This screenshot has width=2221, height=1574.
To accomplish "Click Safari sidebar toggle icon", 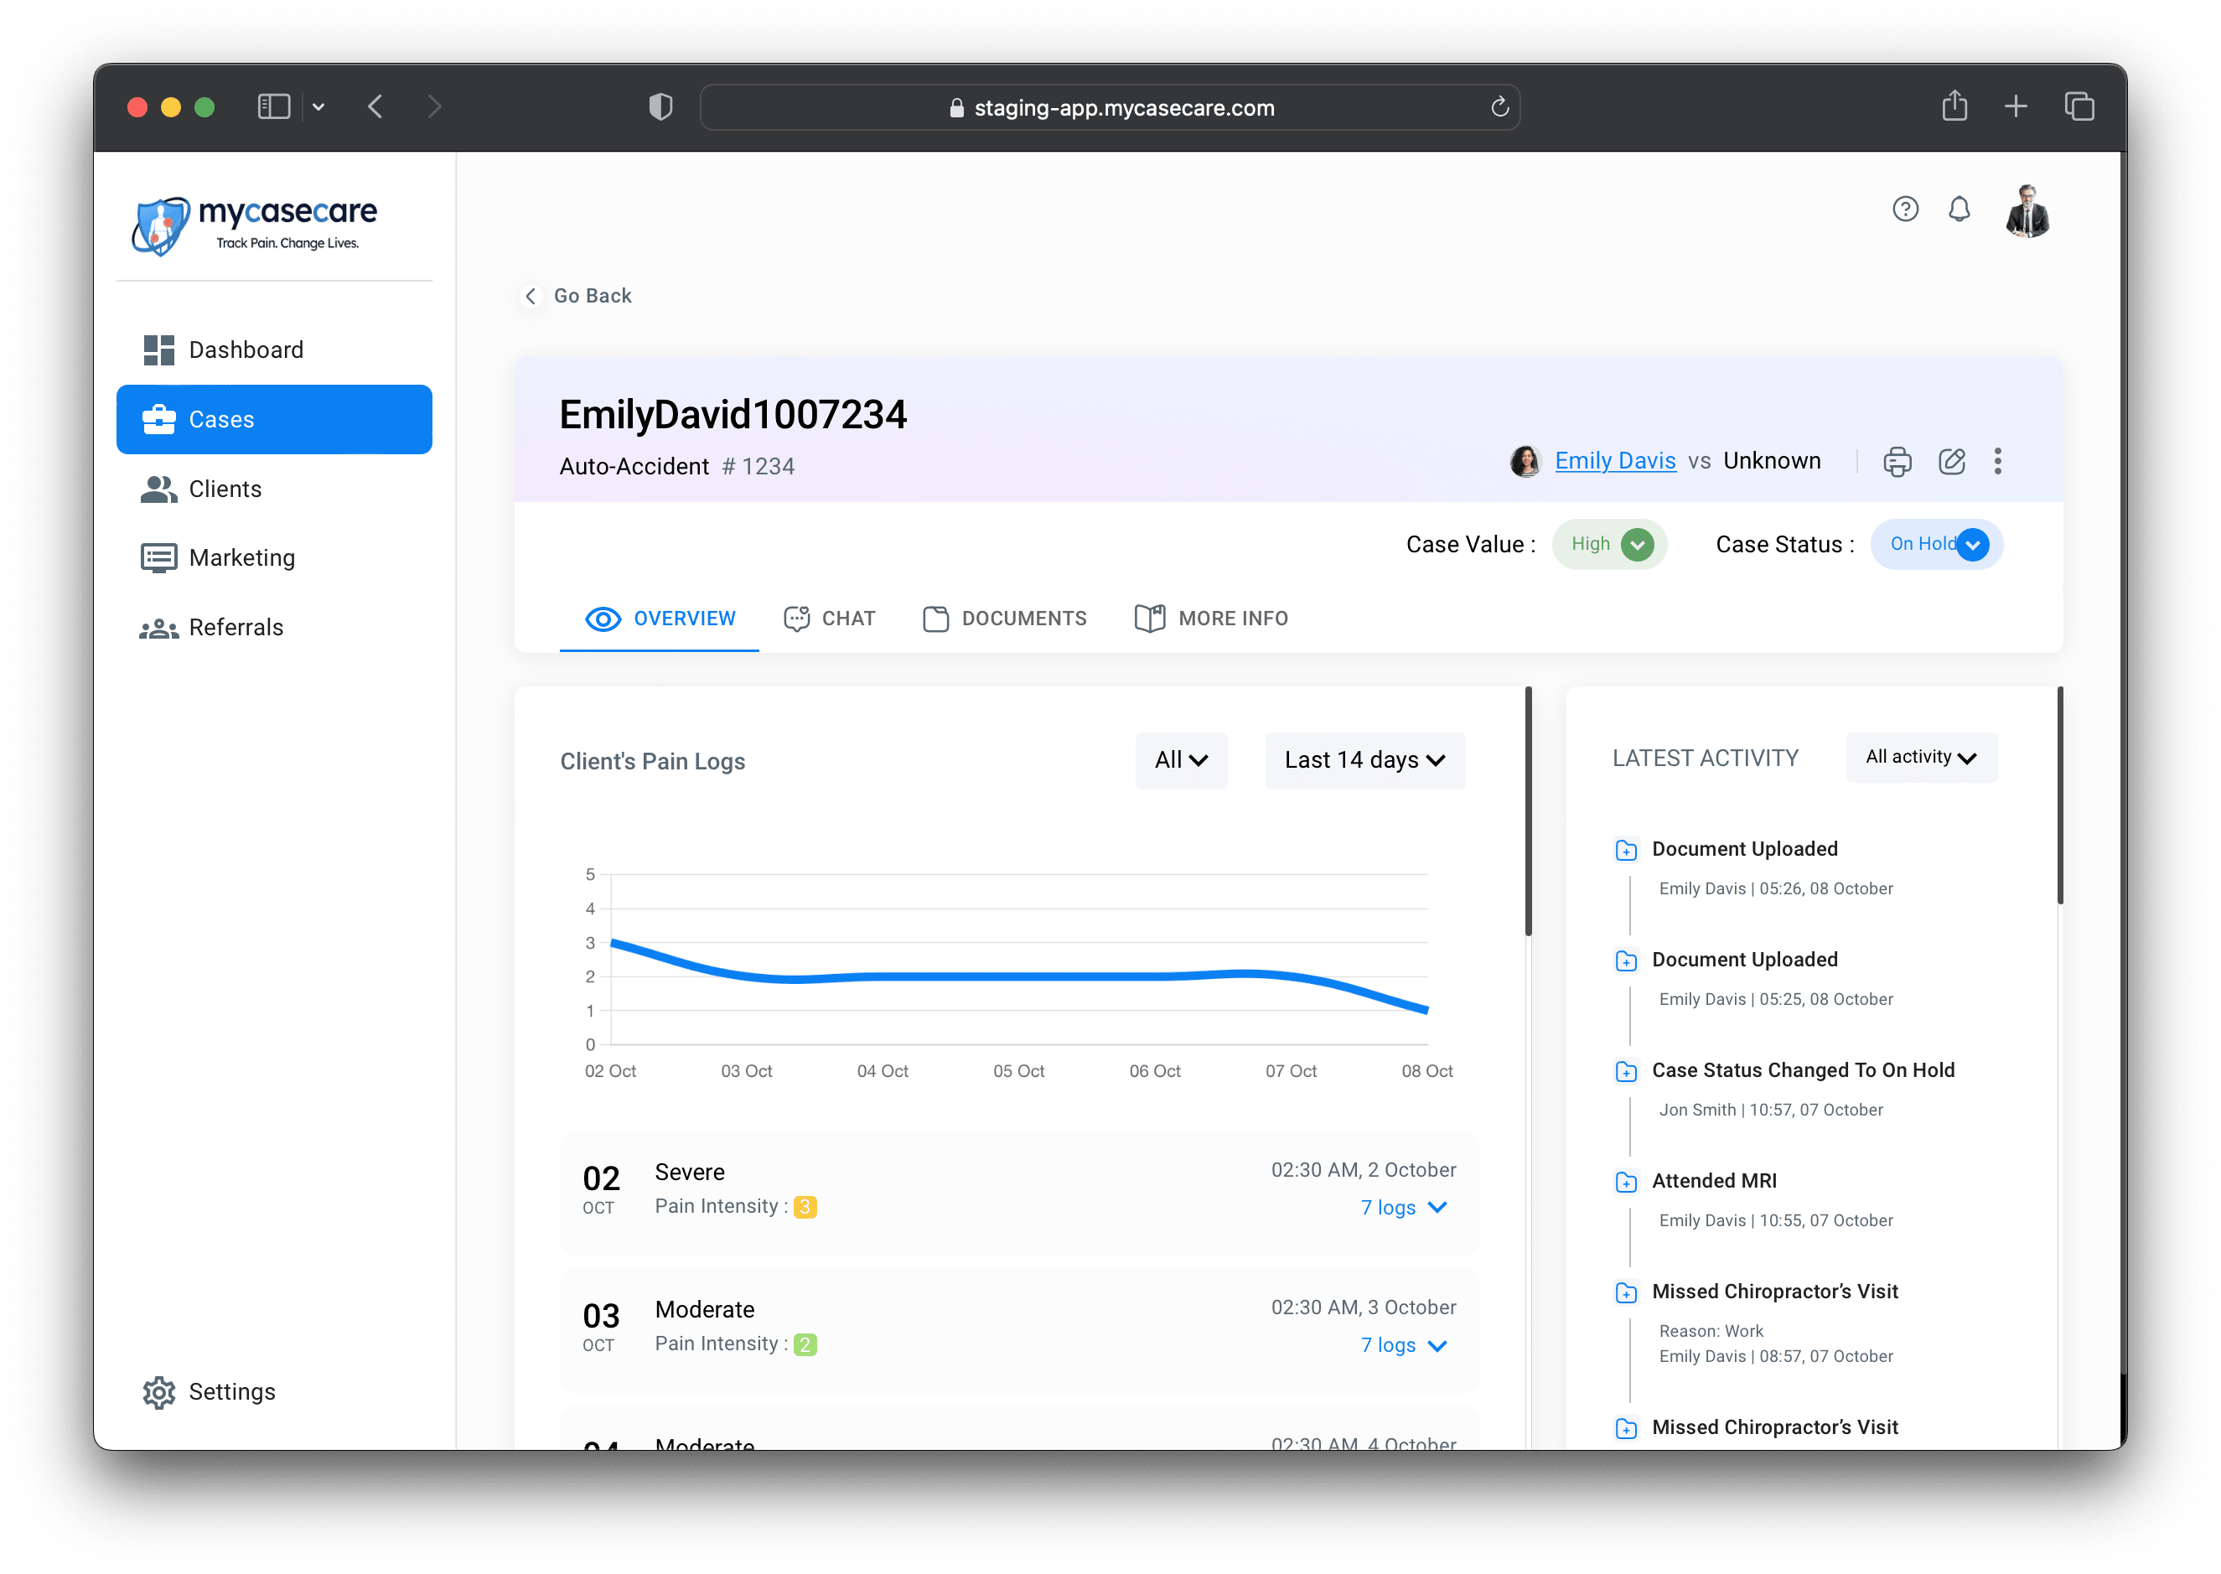I will point(274,106).
